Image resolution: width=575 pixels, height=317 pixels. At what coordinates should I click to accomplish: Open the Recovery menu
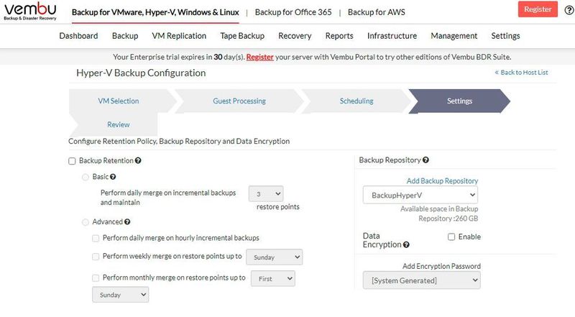(x=295, y=36)
